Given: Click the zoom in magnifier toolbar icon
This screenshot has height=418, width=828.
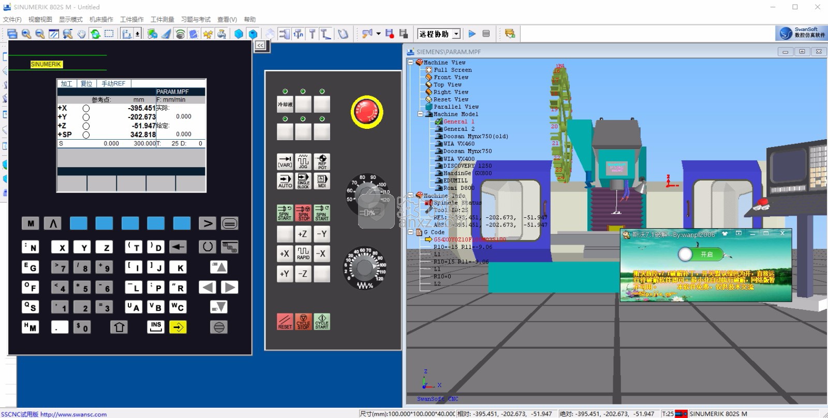Looking at the screenshot, I should pos(26,34).
